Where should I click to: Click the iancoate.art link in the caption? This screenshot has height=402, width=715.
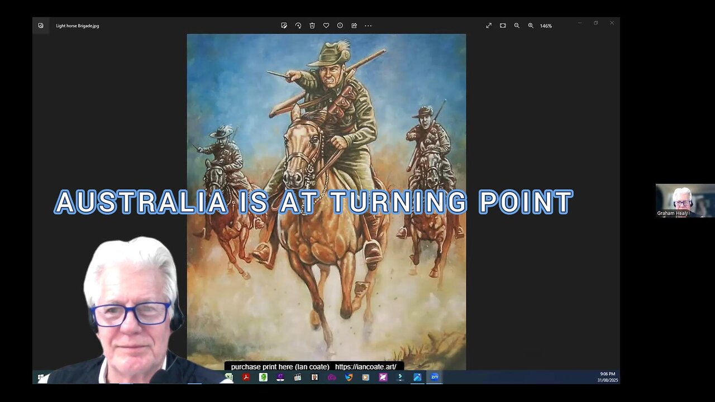coord(366,367)
